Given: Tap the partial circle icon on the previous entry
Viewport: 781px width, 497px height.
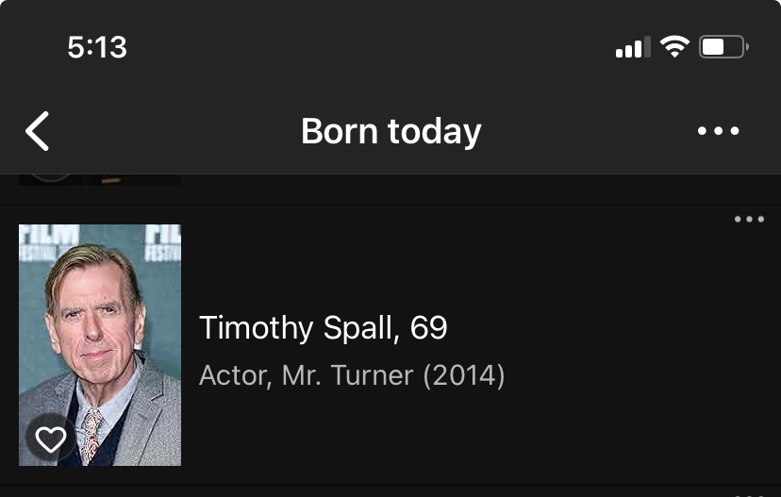Looking at the screenshot, I should click(x=51, y=177).
